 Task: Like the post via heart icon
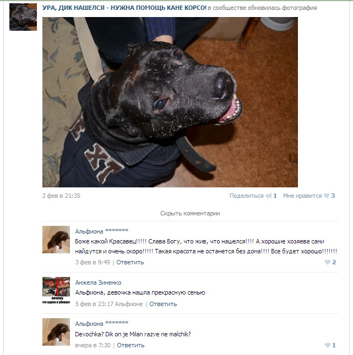(327, 196)
